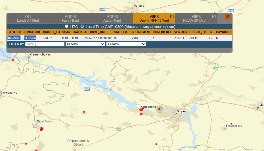Sort by LATITUDE column header
264x151 pixels.
pyautogui.click(x=15, y=32)
